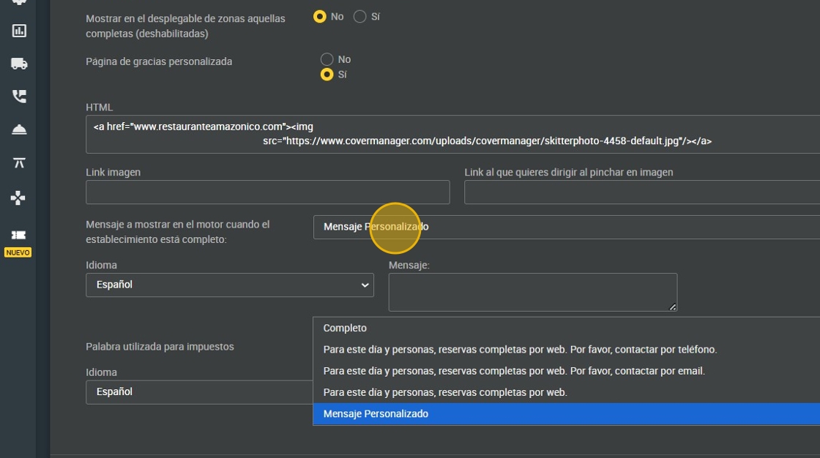Choose the contactar por email message option
This screenshot has height=458, width=820.
point(567,371)
